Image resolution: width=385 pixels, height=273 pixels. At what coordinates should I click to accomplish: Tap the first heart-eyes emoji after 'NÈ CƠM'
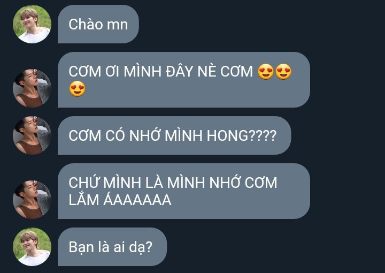pyautogui.click(x=266, y=72)
